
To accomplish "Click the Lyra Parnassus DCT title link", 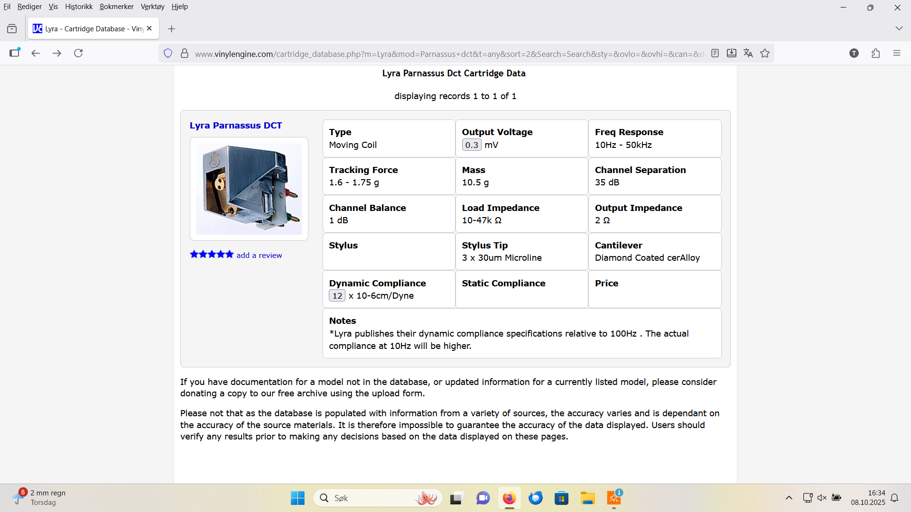I will (x=236, y=126).
